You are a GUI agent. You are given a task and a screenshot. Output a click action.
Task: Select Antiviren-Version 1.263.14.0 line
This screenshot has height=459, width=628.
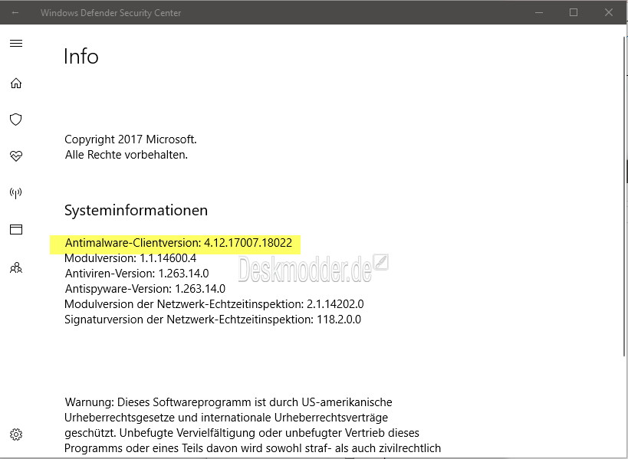point(137,274)
